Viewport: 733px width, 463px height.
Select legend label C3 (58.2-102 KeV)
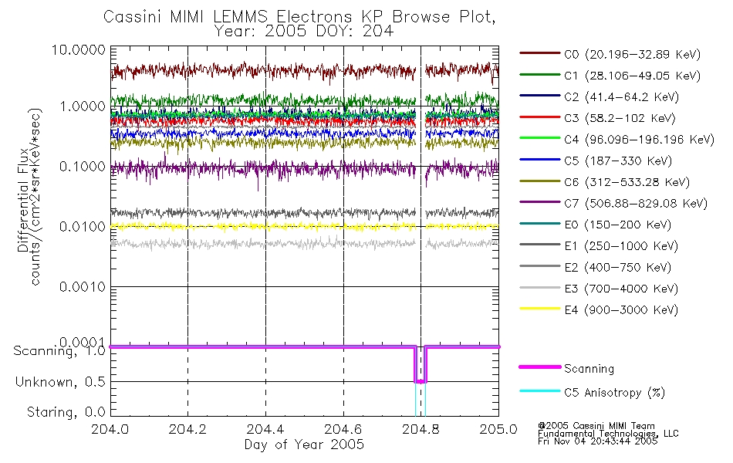tap(620, 118)
